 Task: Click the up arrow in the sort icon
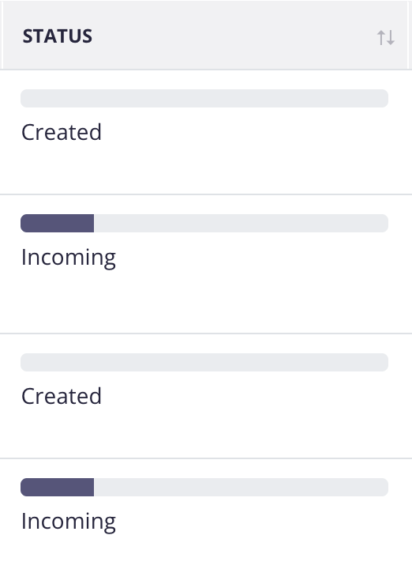[381, 37]
